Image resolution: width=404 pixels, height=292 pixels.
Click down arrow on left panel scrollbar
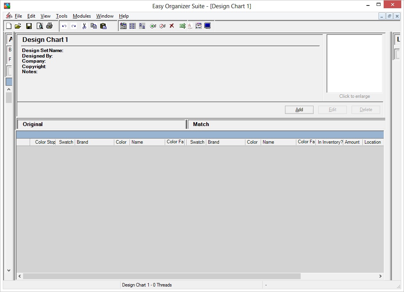coord(9,270)
